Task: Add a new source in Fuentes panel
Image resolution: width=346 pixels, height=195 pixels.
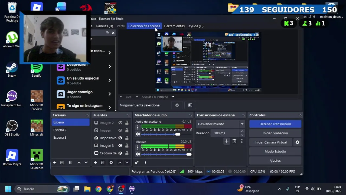Action: (x=95, y=162)
